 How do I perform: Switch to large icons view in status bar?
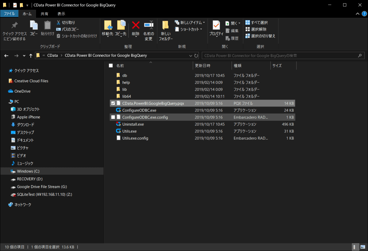coord(362,247)
